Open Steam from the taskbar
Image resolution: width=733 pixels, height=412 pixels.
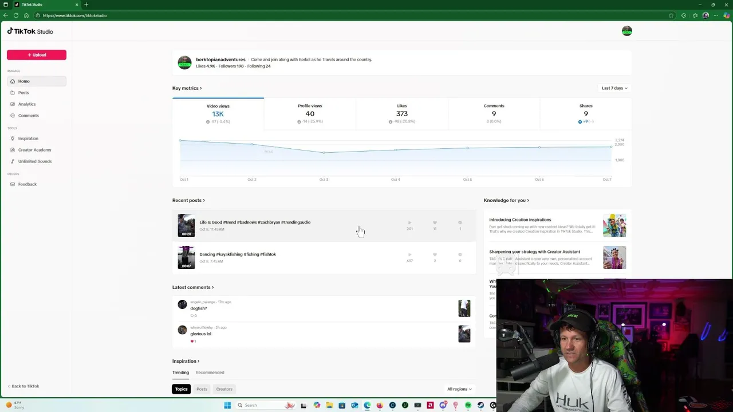[480, 405]
